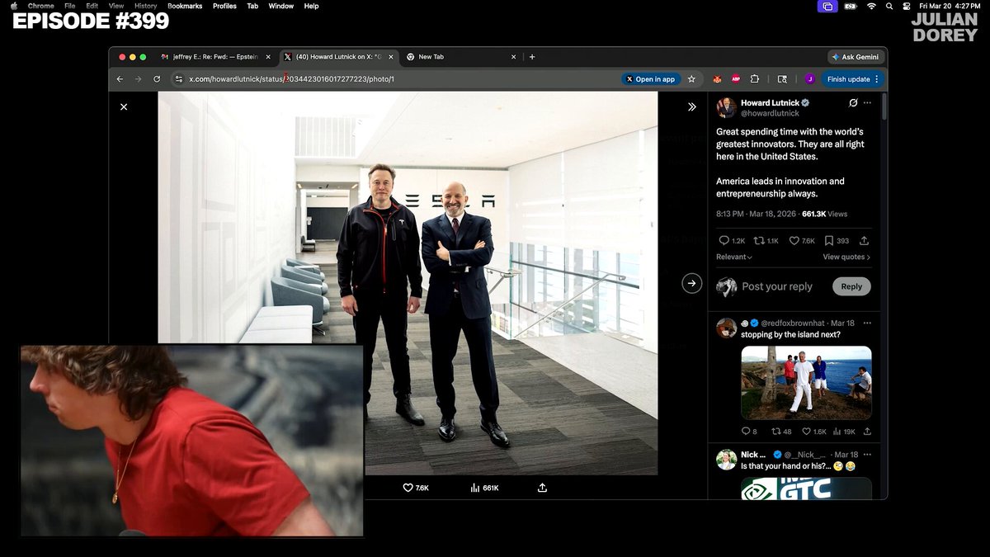Collapse the sidebar with the double chevron icon
This screenshot has height=557, width=990.
pos(691,106)
